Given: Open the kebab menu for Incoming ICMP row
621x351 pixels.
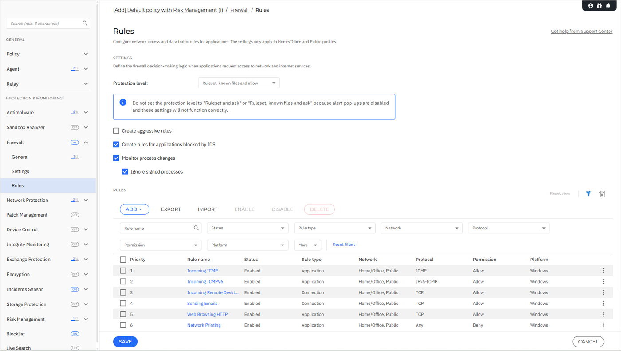Looking at the screenshot, I should (603, 271).
